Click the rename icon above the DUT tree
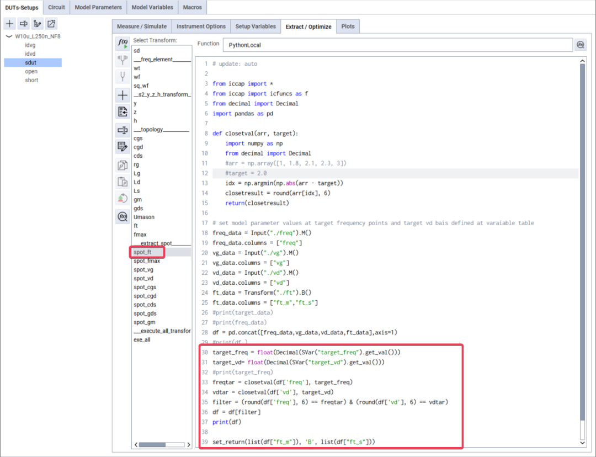 [24, 24]
